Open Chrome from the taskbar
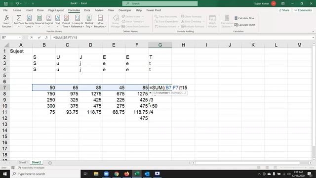This screenshot has height=178, width=316. tap(117, 174)
